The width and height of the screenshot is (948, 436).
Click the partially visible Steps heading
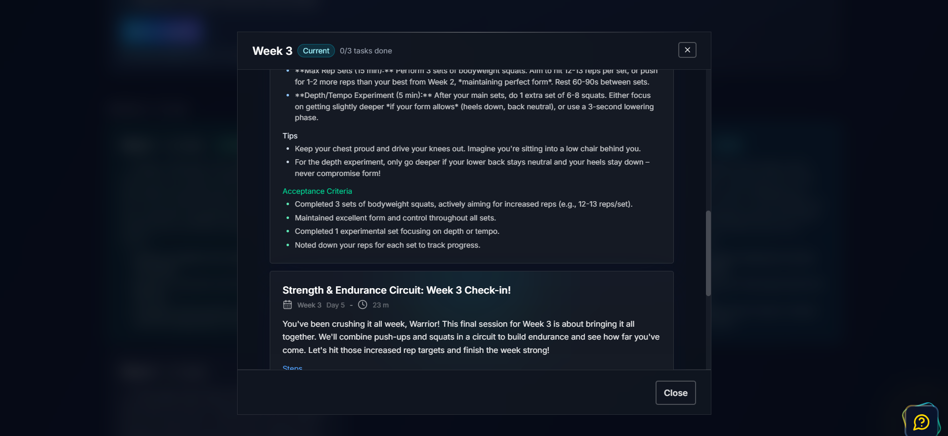[x=292, y=367]
